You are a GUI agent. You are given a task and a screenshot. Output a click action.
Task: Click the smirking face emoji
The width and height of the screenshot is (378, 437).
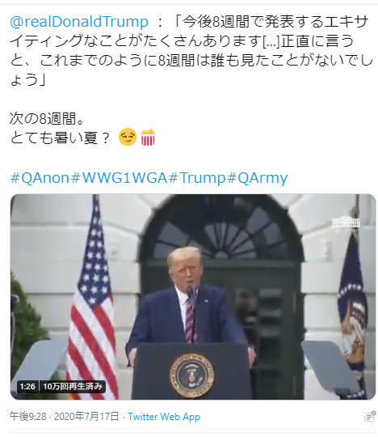click(128, 137)
